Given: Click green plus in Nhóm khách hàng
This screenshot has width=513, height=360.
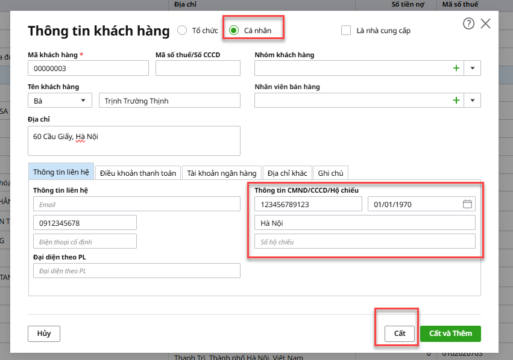Looking at the screenshot, I should (456, 68).
